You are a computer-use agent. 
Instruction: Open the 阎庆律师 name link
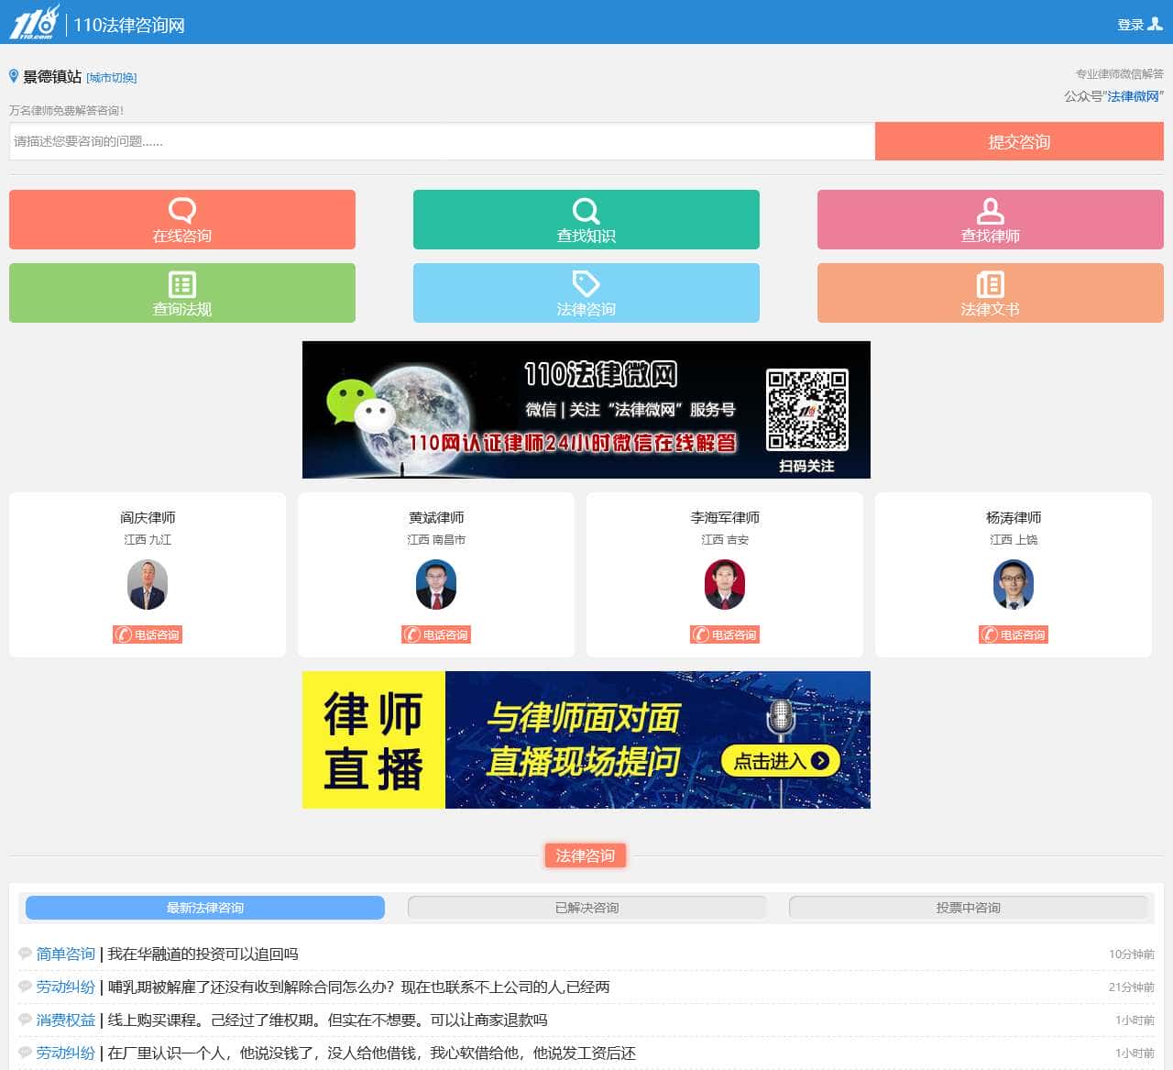tap(148, 517)
